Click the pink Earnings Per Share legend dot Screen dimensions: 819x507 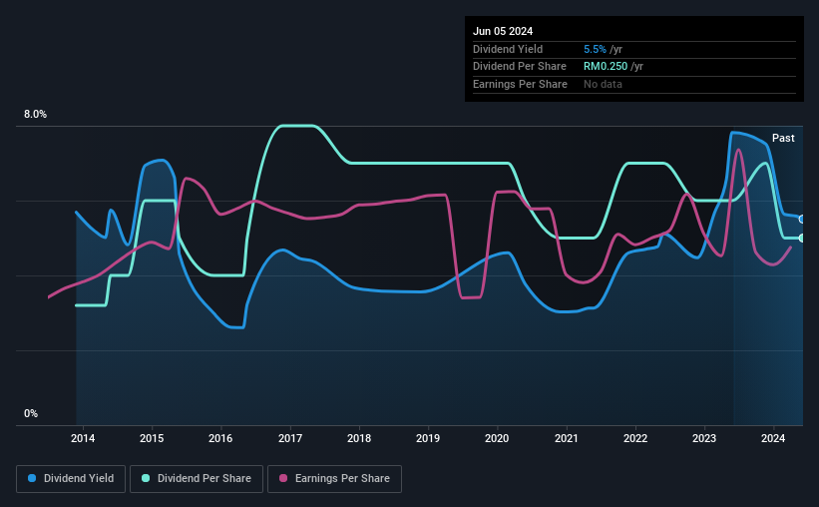pos(283,478)
